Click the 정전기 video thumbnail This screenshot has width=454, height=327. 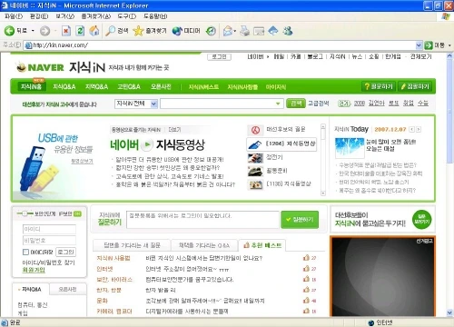tap(255, 157)
